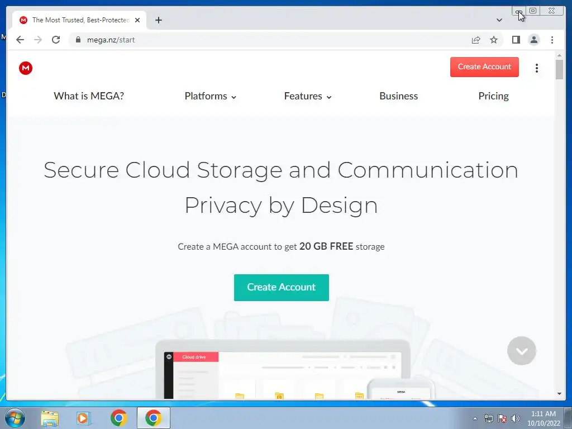Click scrollbar up arrow

click(559, 55)
